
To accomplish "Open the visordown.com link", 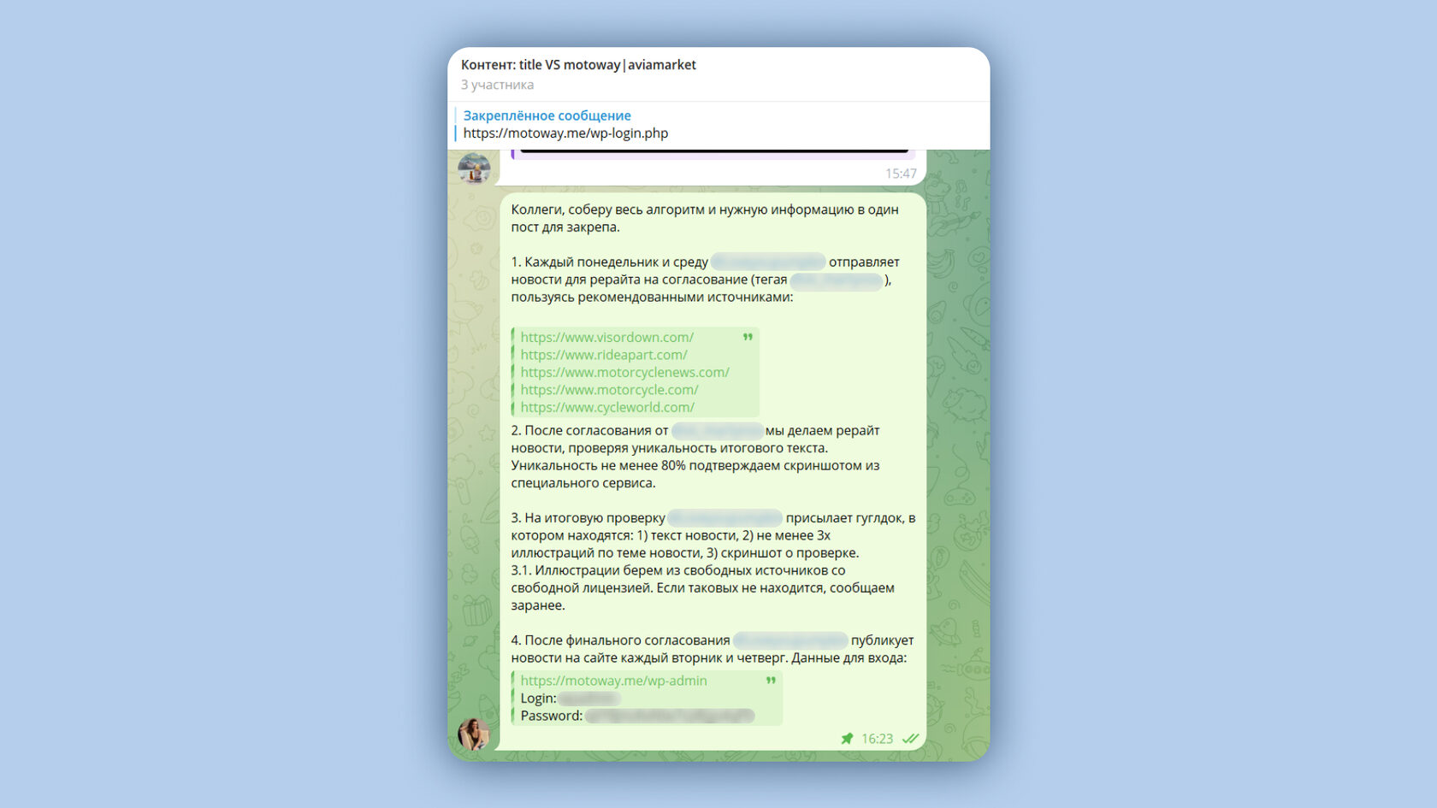I will tap(606, 337).
